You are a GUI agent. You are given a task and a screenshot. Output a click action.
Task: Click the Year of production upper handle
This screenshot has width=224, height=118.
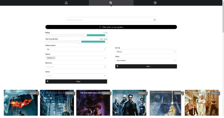pyautogui.click(x=107, y=42)
